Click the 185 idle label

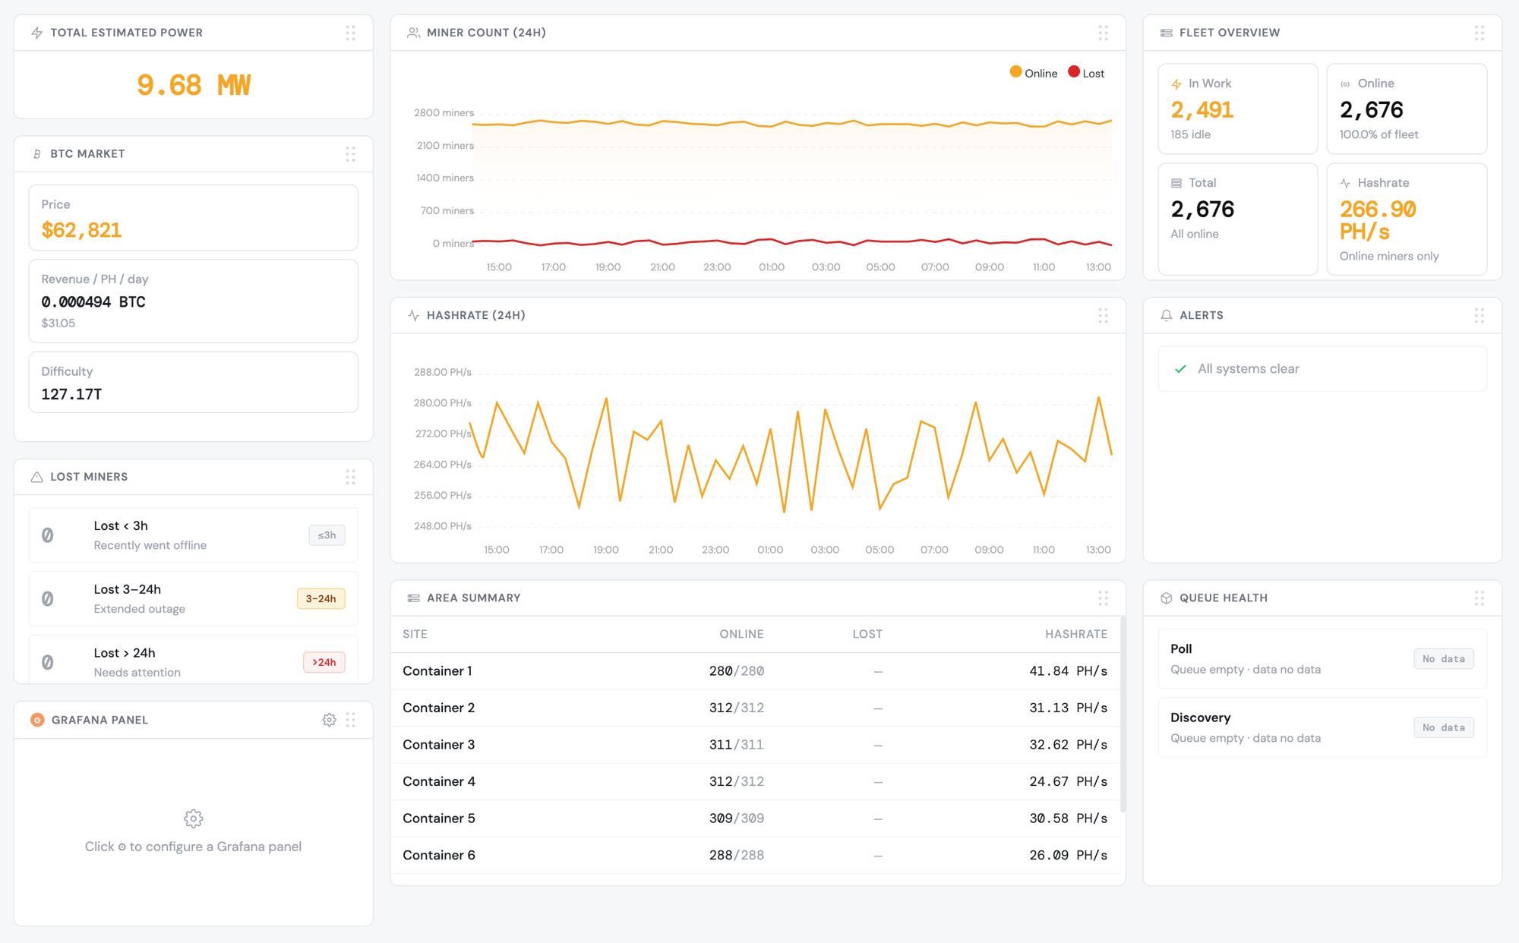[1190, 134]
